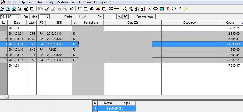
Task: Open the bar chart icon
Action: (20, 9)
